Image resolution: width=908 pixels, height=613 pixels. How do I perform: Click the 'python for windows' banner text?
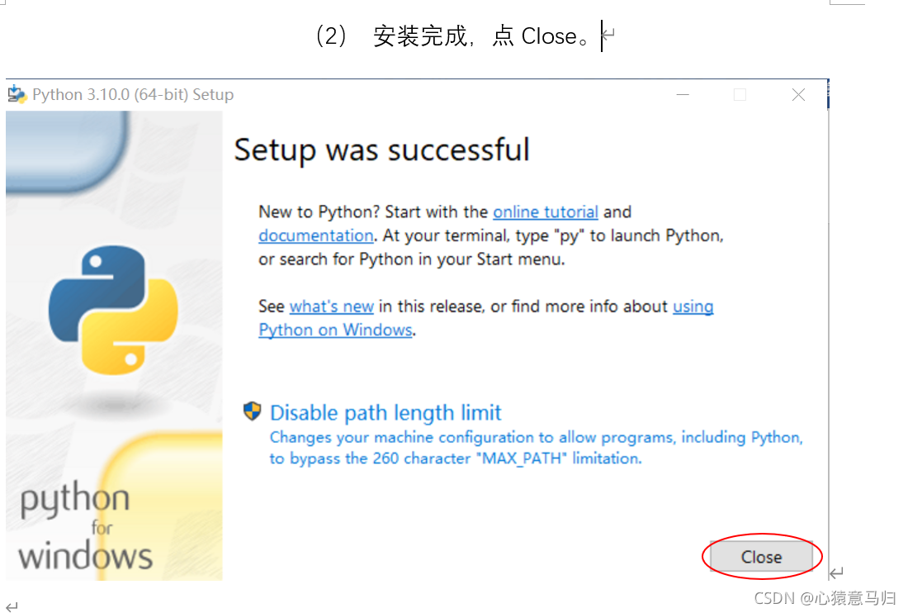85,527
